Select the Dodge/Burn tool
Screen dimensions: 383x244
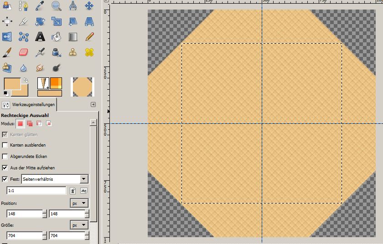[x=57, y=68]
